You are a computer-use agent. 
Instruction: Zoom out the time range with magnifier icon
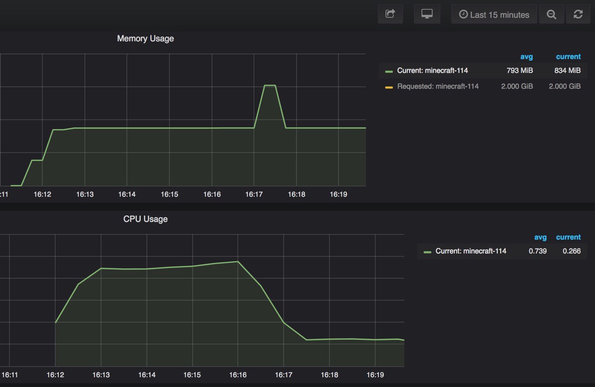click(x=551, y=14)
